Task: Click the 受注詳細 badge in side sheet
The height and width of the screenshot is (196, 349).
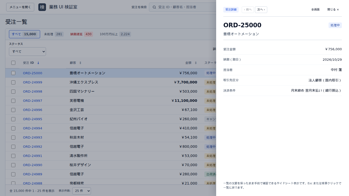Action: (x=231, y=10)
